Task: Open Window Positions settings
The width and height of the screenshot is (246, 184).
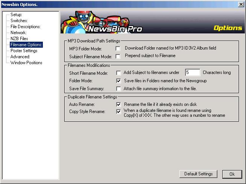Action: click(26, 63)
